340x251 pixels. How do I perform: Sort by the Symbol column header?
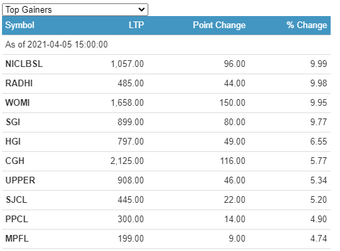coord(20,25)
